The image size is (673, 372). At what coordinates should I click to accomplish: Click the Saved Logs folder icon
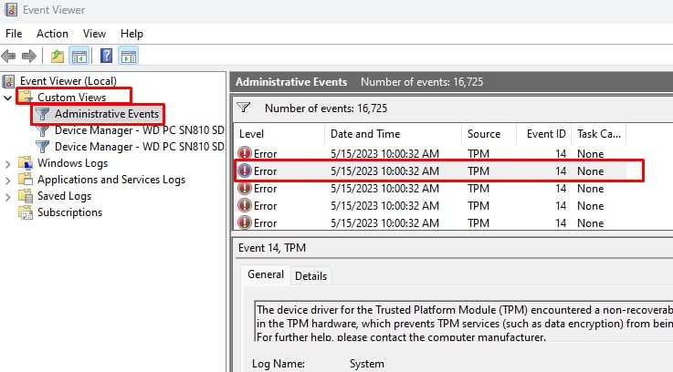click(x=26, y=196)
